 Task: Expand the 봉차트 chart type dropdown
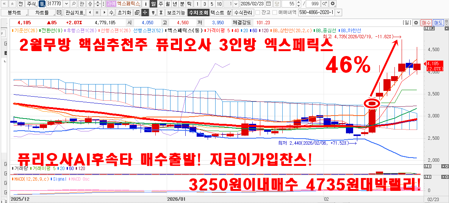pos(25,12)
